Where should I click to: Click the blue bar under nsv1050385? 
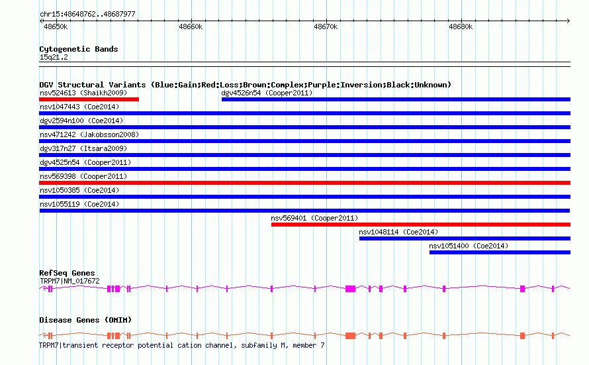(x=304, y=197)
